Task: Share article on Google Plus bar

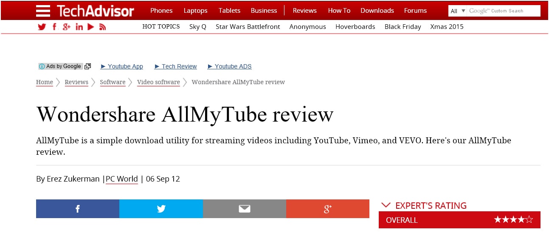Action: point(328,209)
